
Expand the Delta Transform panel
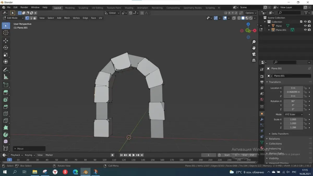pos(280,134)
